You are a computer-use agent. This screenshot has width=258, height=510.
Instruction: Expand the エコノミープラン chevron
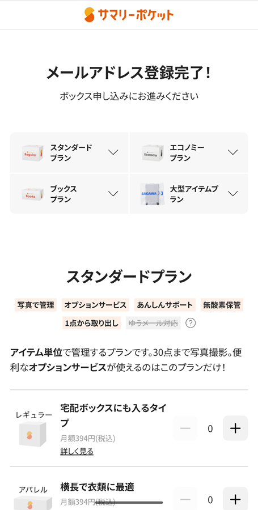point(232,152)
